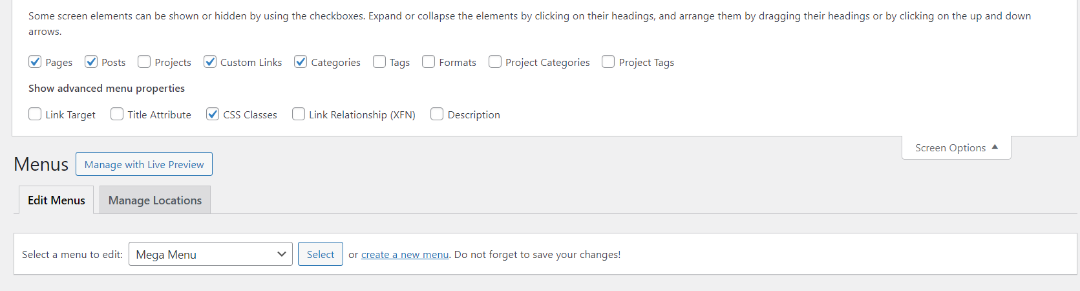The image size is (1080, 291).
Task: Open the Edit Menus tab
Action: pyautogui.click(x=56, y=200)
